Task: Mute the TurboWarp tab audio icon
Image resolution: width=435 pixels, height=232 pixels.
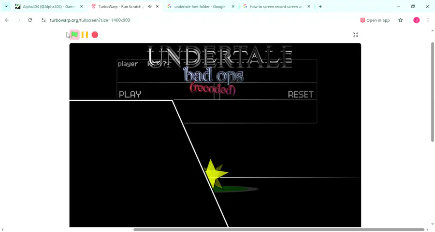Action: (149, 6)
